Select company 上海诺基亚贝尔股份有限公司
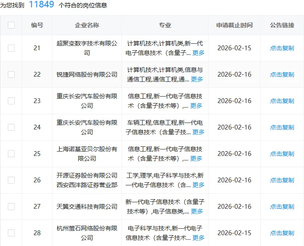 tap(87, 154)
